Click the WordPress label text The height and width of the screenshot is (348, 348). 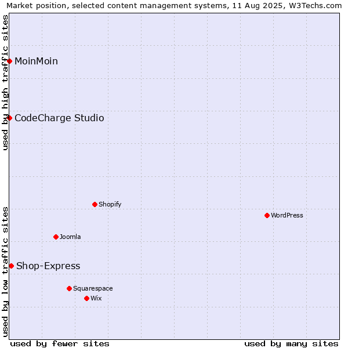(287, 215)
